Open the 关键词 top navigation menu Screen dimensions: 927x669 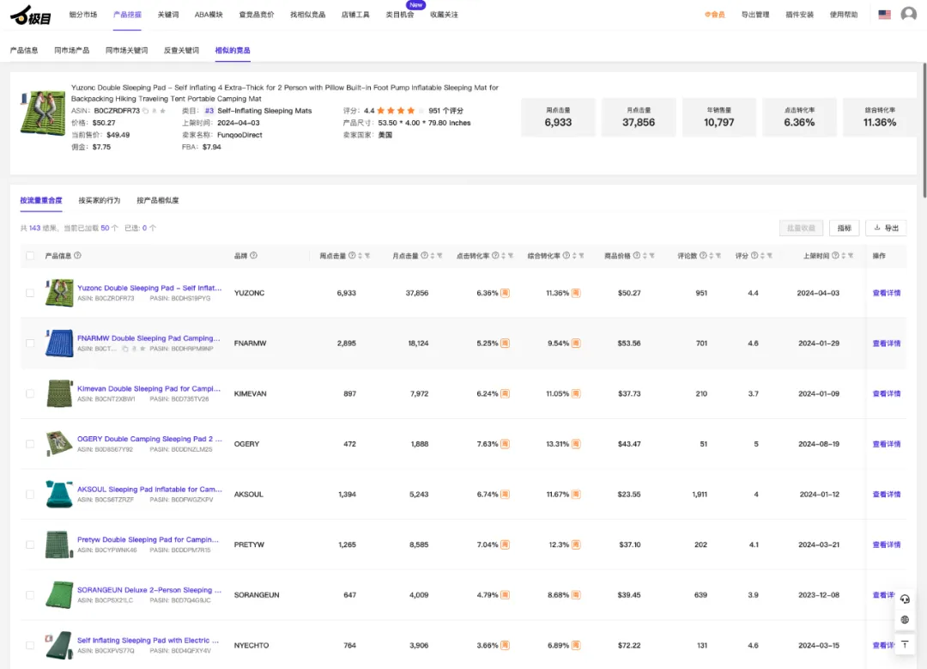coord(168,15)
